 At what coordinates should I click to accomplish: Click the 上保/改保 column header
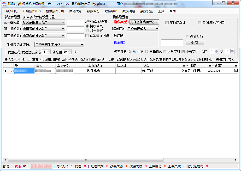point(101,65)
